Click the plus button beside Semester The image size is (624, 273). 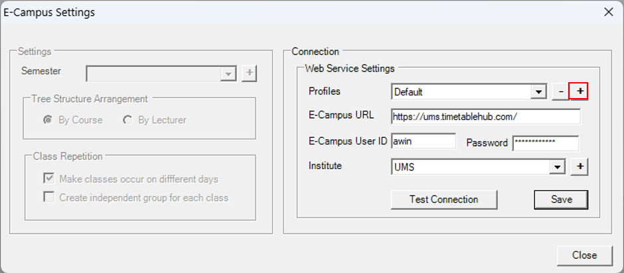click(250, 73)
